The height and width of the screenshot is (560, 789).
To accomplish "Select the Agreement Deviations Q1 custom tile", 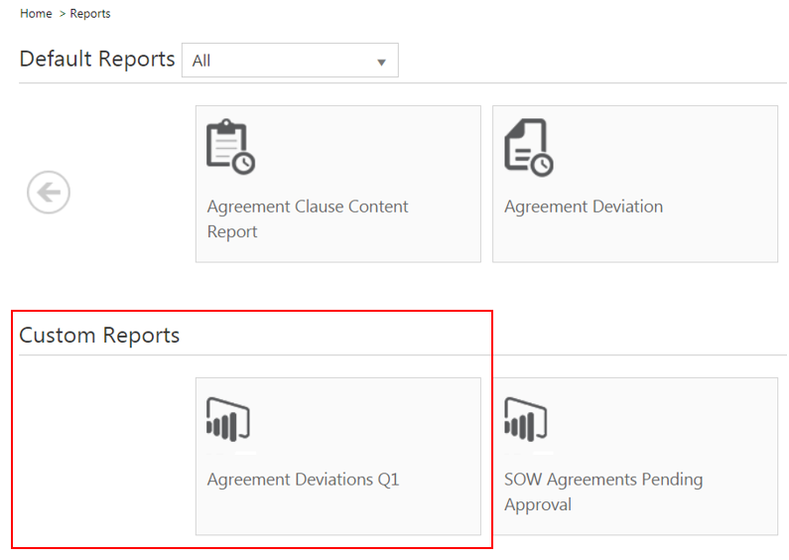I will 337,456.
